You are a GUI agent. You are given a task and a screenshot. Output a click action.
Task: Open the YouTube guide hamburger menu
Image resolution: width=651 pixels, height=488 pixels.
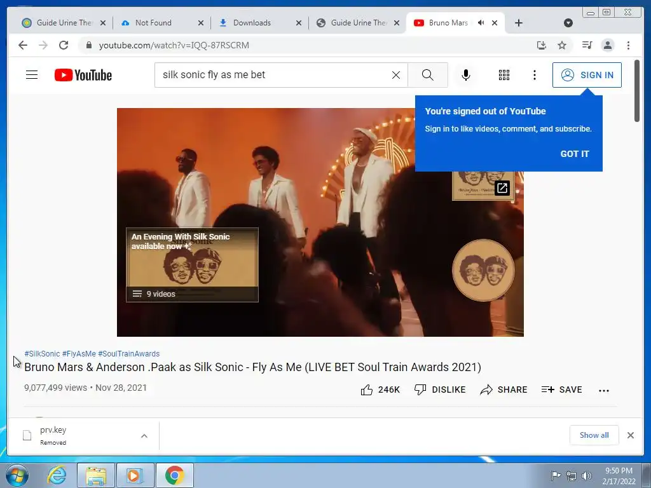[32, 75]
